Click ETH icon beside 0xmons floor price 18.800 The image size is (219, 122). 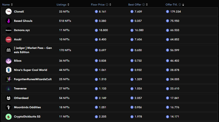(x=96, y=30)
